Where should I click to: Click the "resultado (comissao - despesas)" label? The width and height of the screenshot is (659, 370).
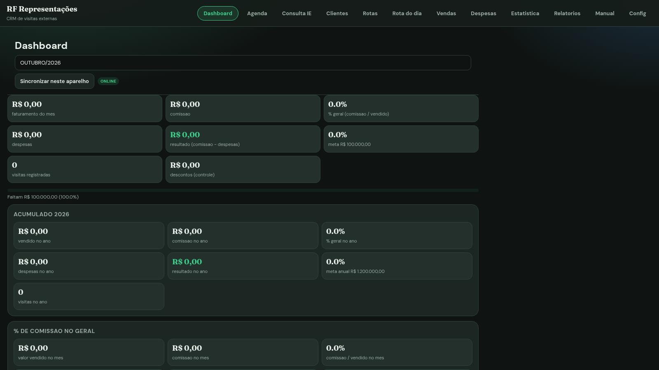click(205, 145)
